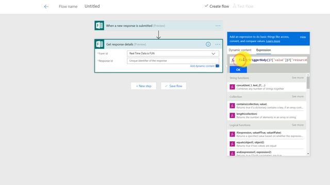See more Logical functions
Viewport: 330px width, 185px height.
click(298, 125)
